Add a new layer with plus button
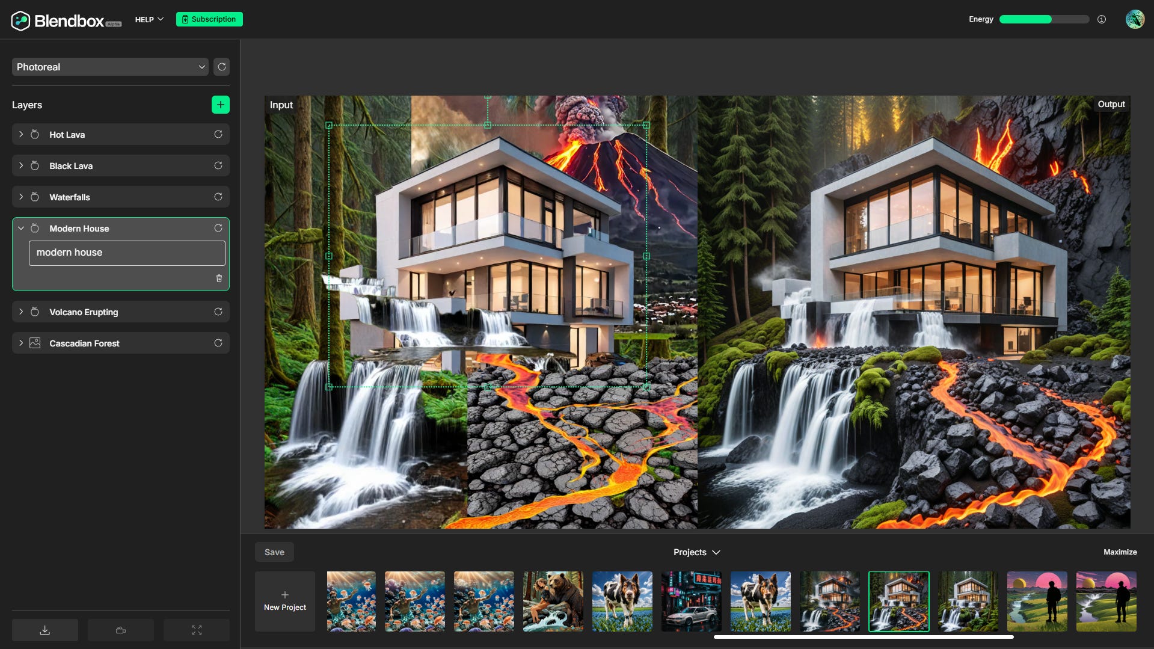1154x649 pixels. pyautogui.click(x=221, y=105)
